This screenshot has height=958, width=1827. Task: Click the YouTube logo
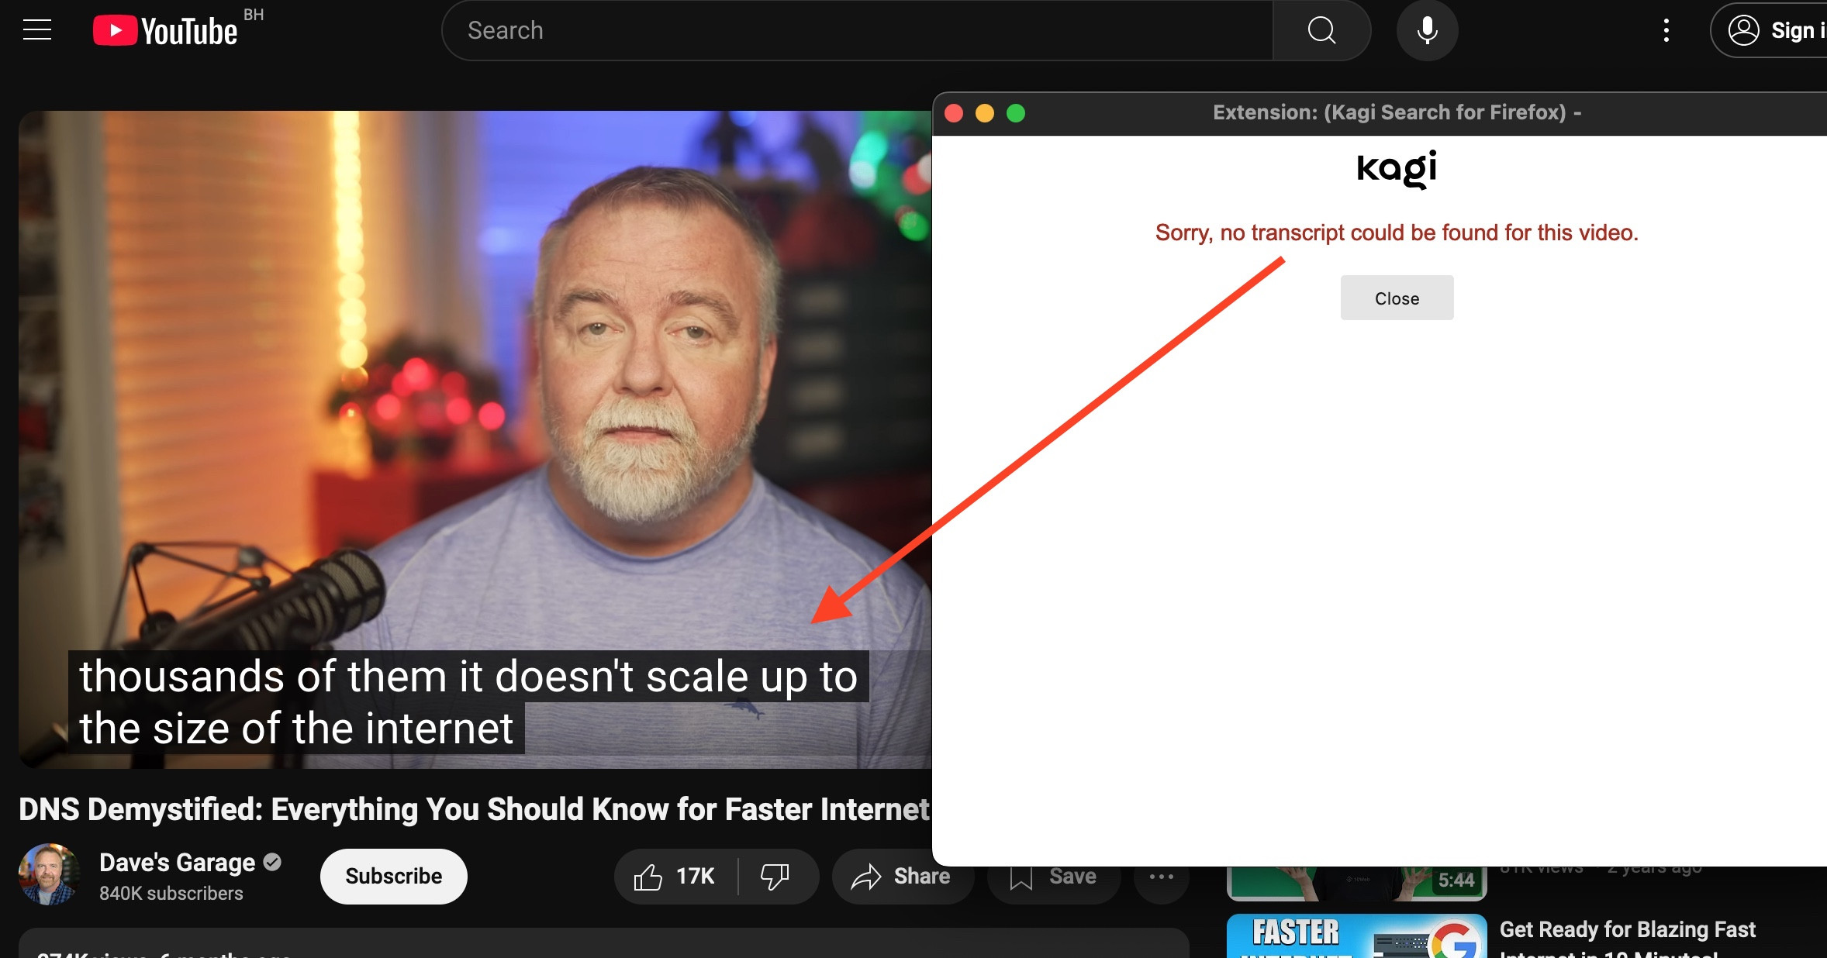tap(165, 31)
